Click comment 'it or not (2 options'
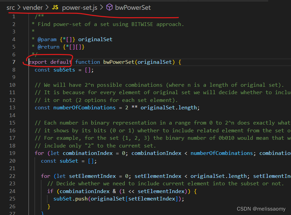Viewport: 291px width, 215px height. coord(106,100)
